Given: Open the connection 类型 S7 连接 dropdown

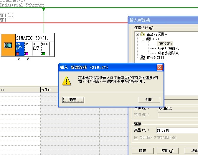Looking at the screenshot, I should click(177, 130).
